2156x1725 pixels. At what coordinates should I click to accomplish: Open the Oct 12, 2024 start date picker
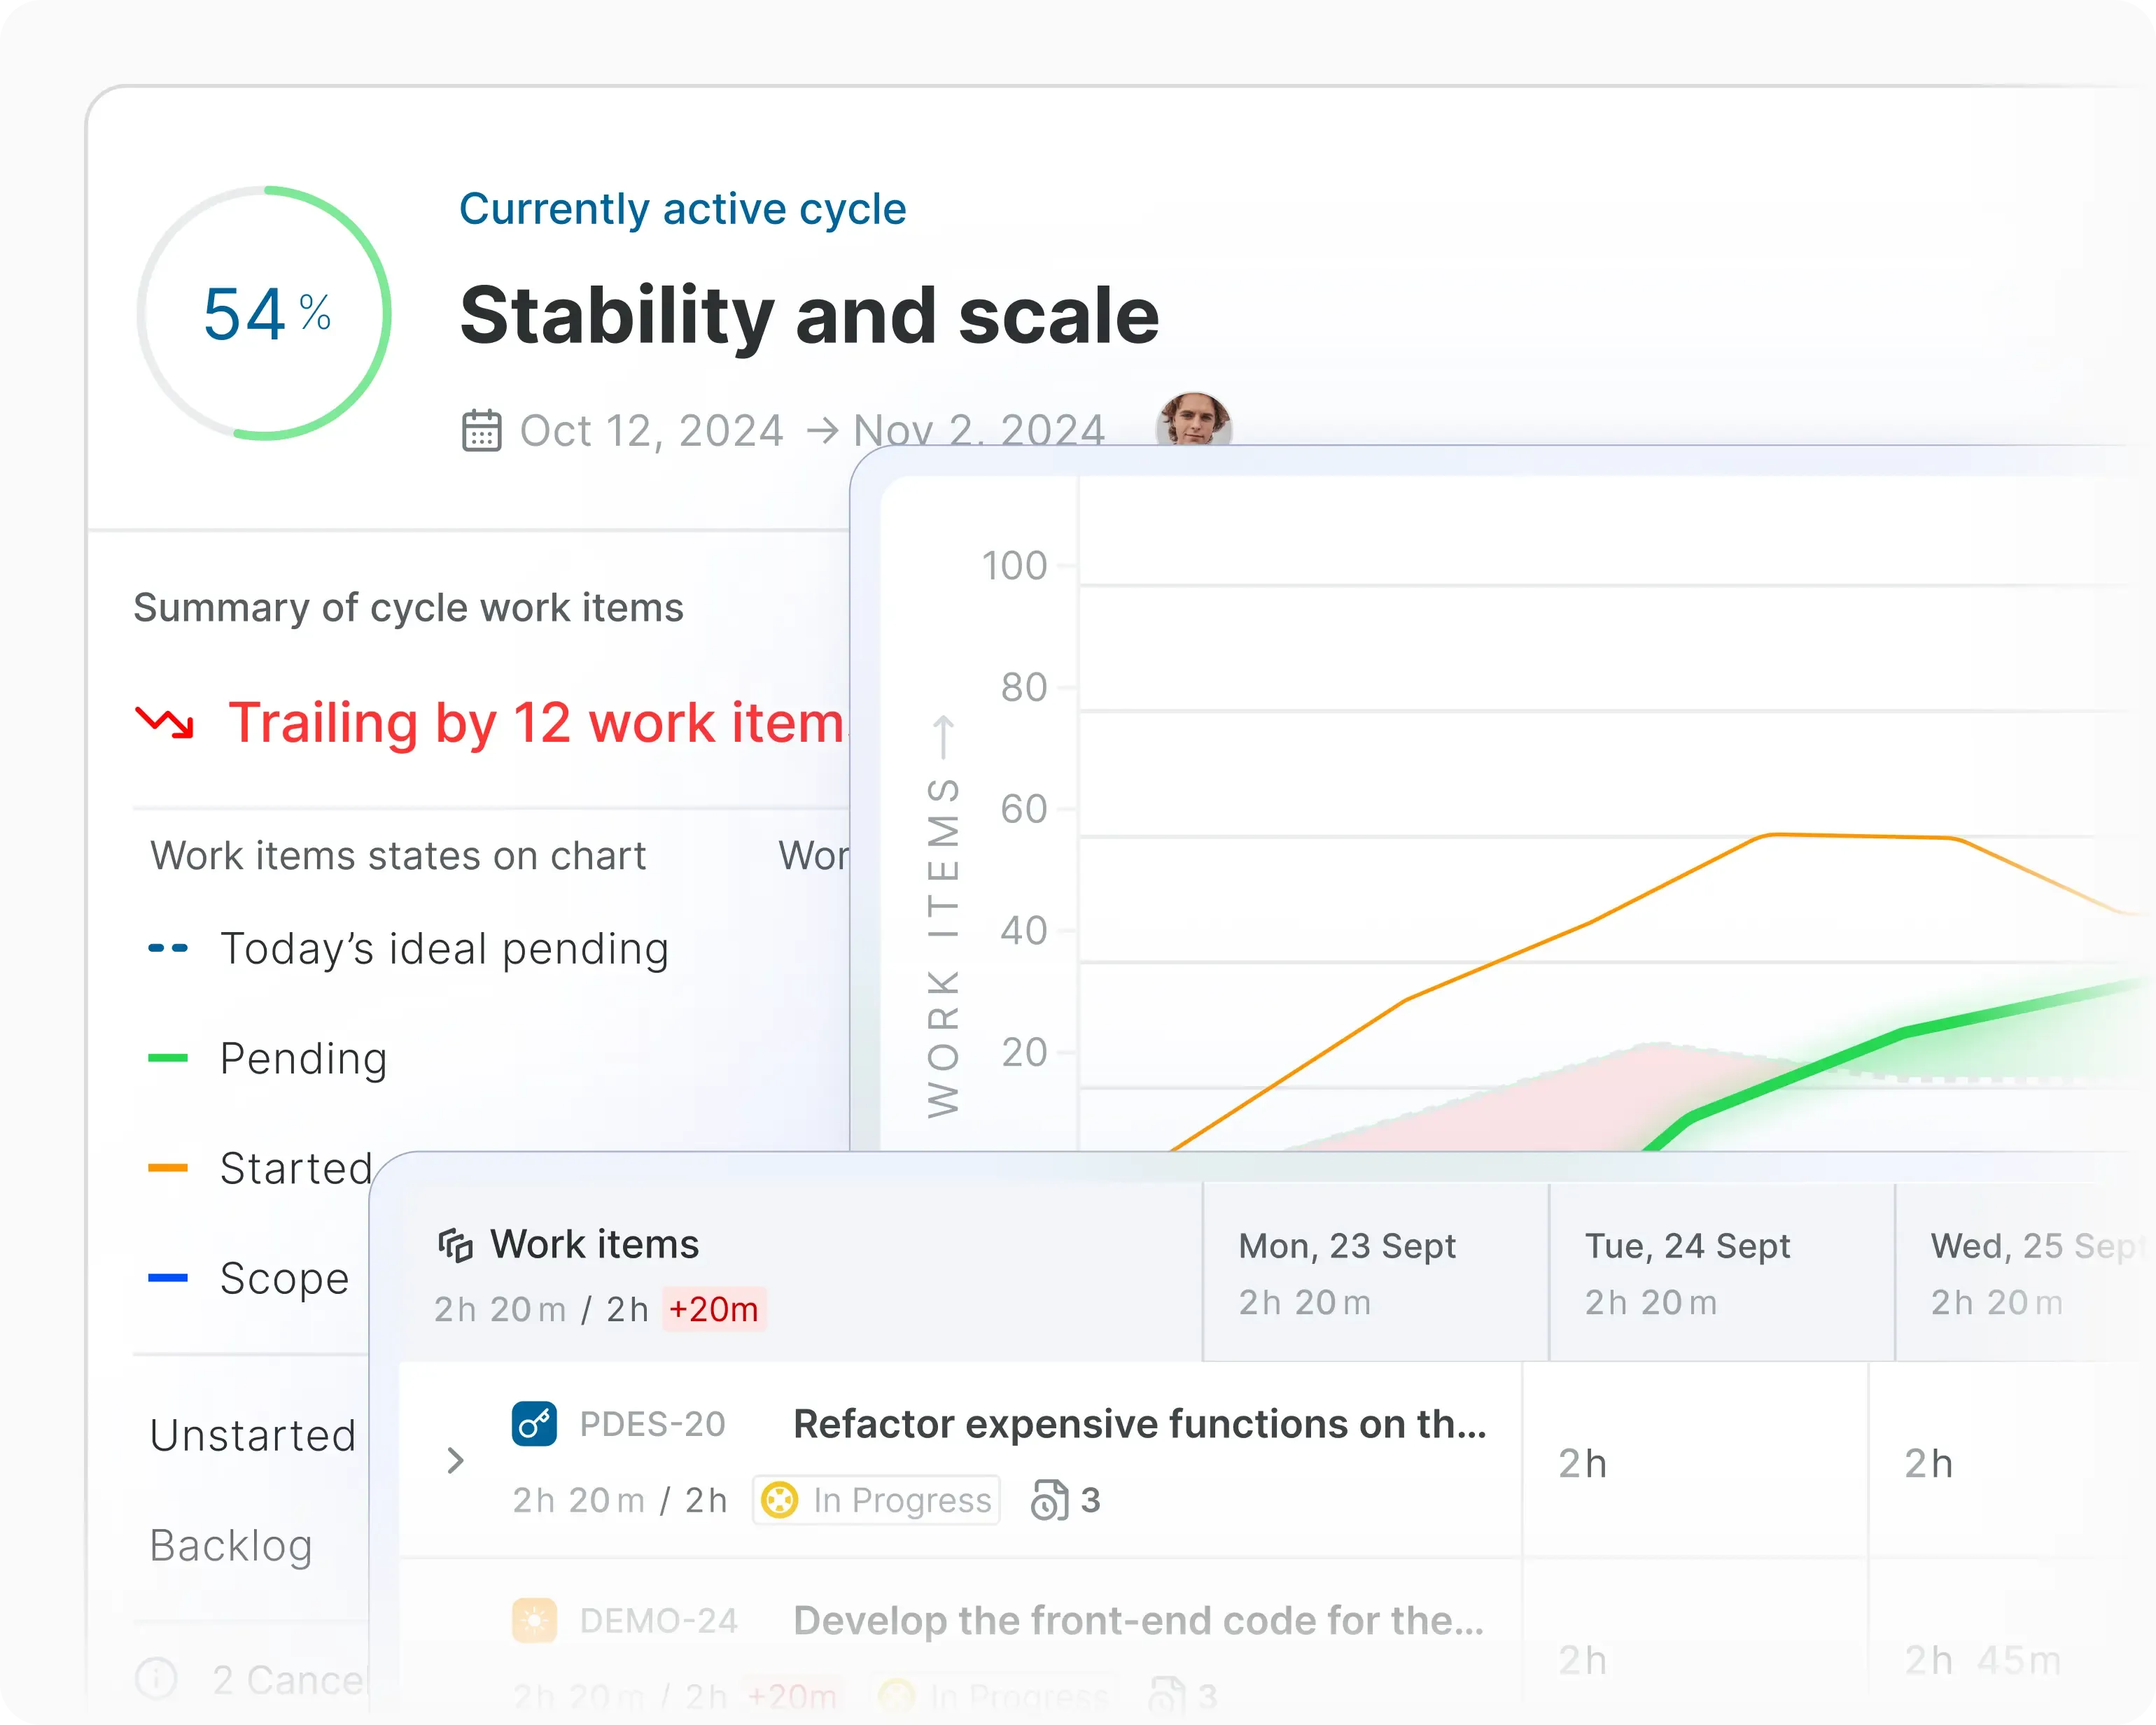coord(651,431)
